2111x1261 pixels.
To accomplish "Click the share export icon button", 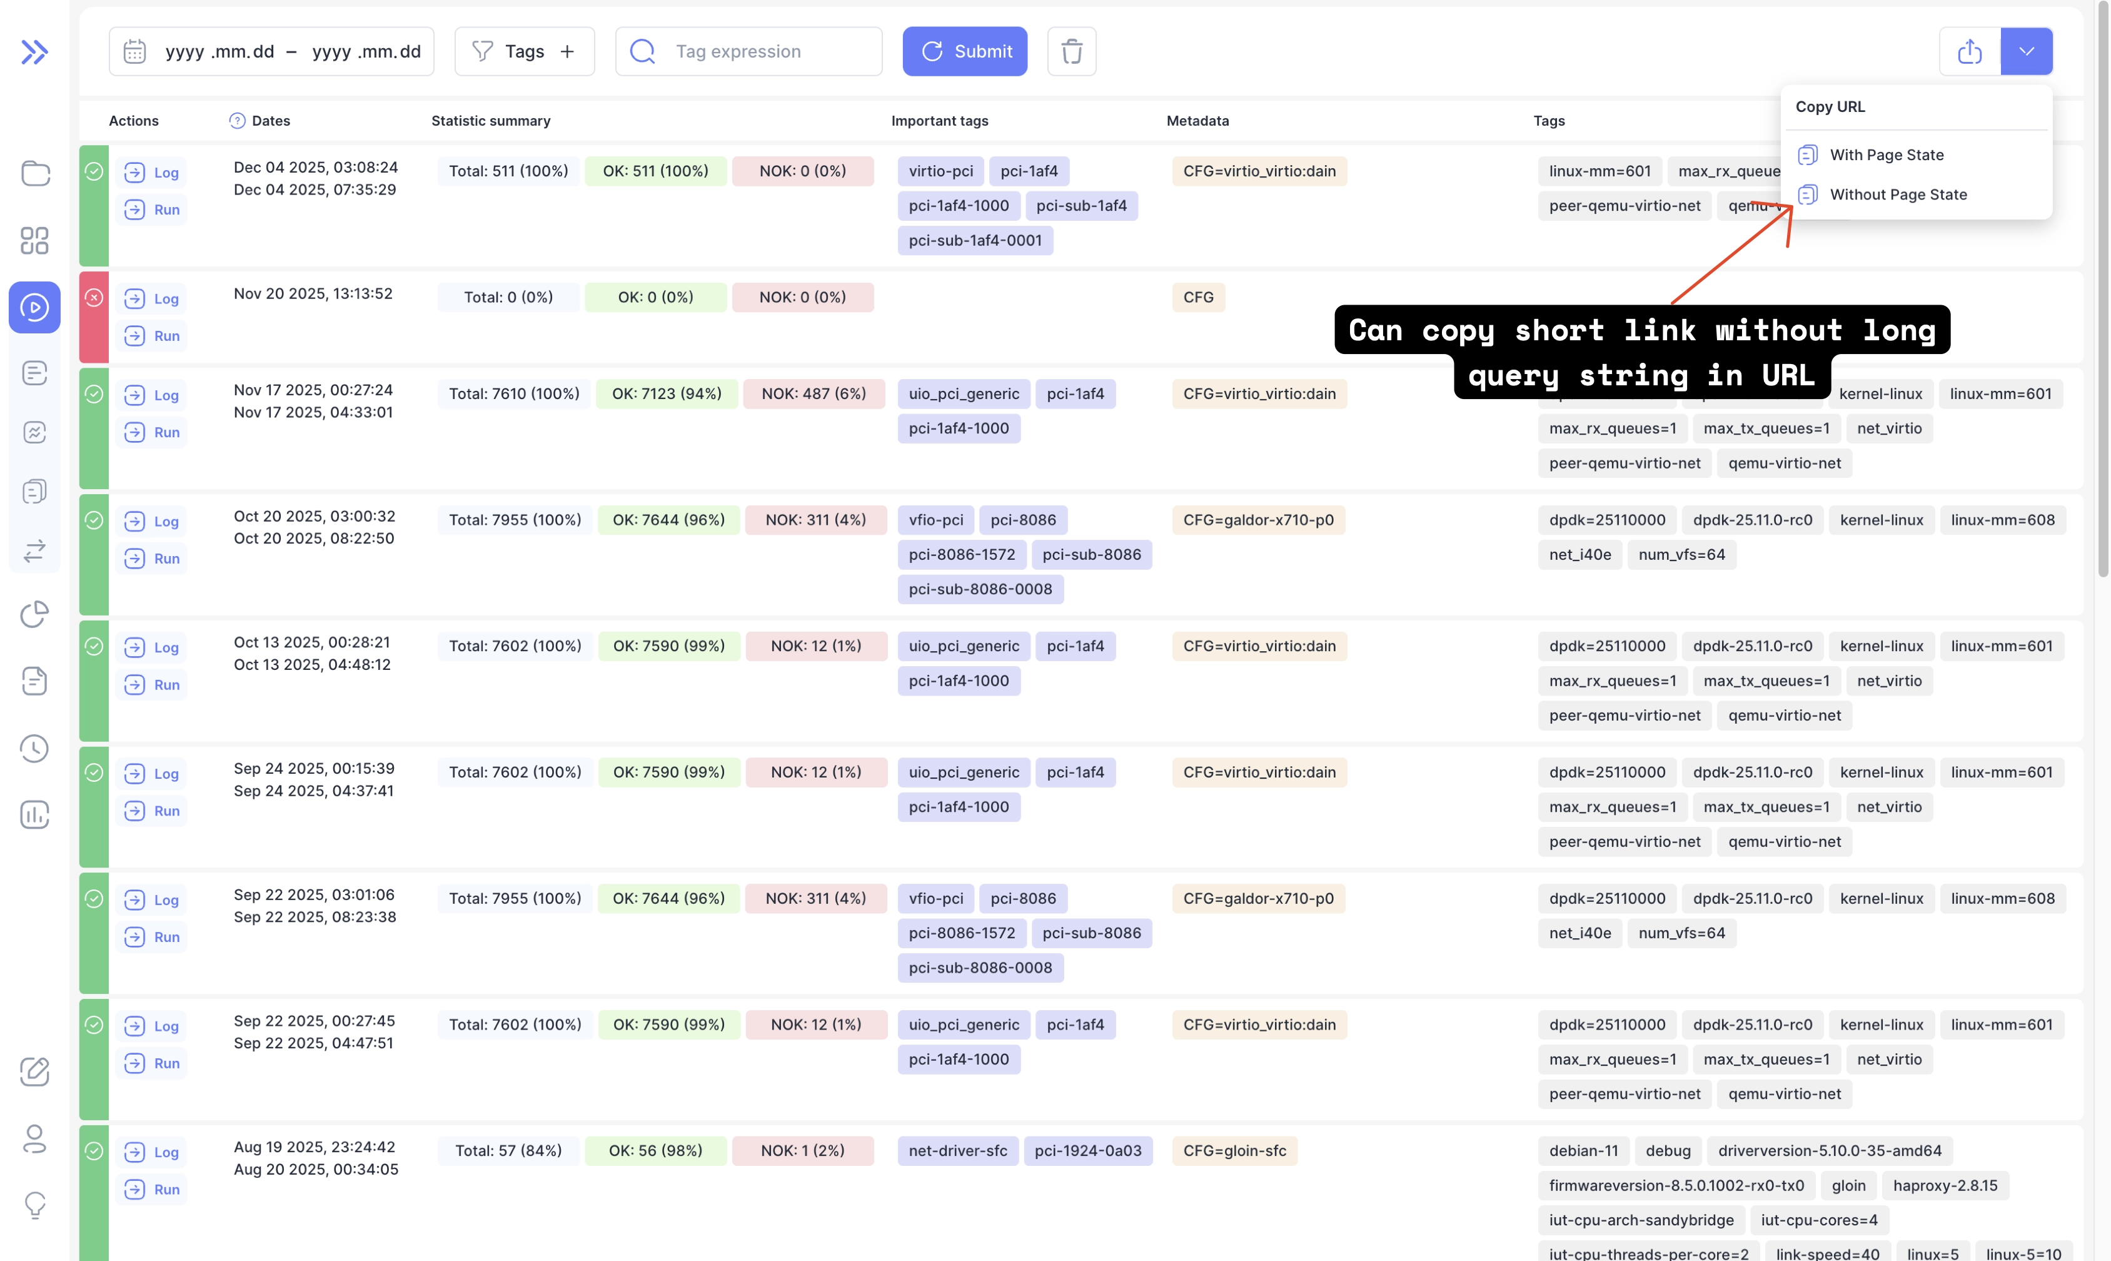I will point(1969,52).
